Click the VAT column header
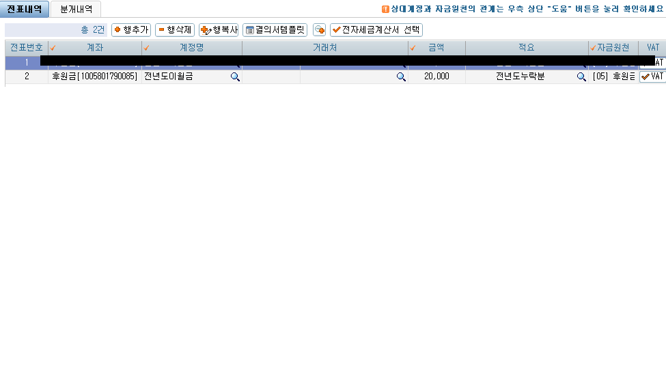666x391 pixels. (653, 48)
